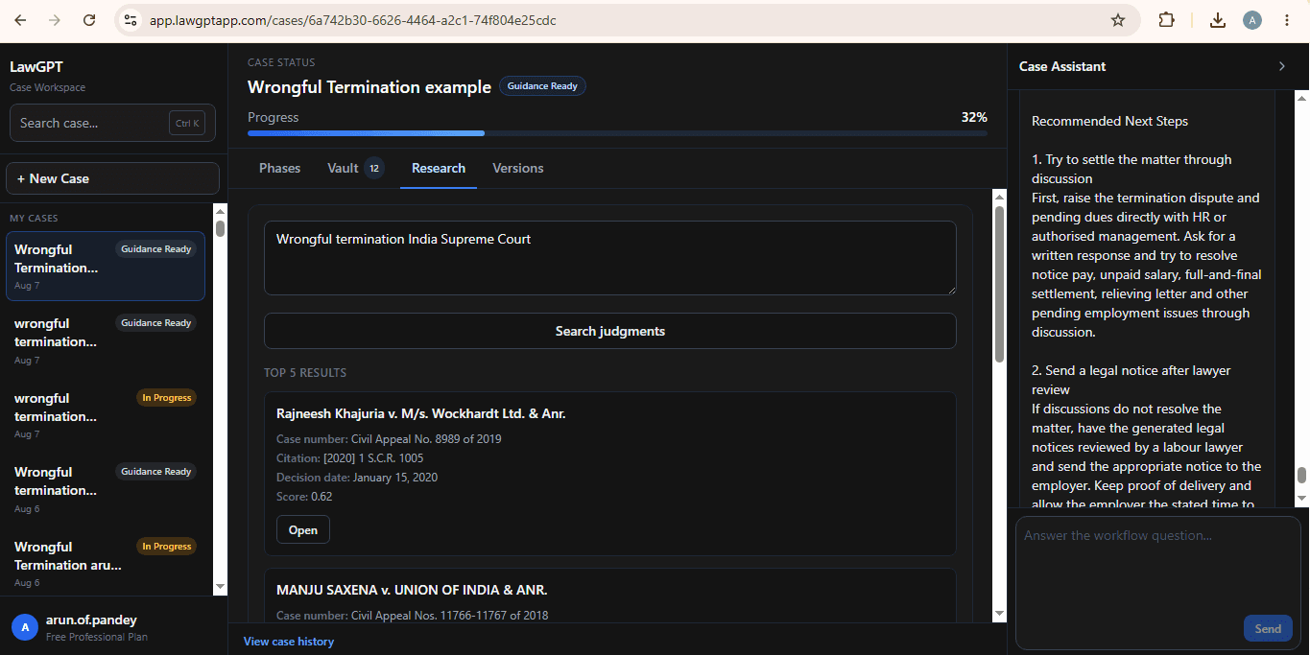Open Chrome profile avatar A

[1251, 20]
